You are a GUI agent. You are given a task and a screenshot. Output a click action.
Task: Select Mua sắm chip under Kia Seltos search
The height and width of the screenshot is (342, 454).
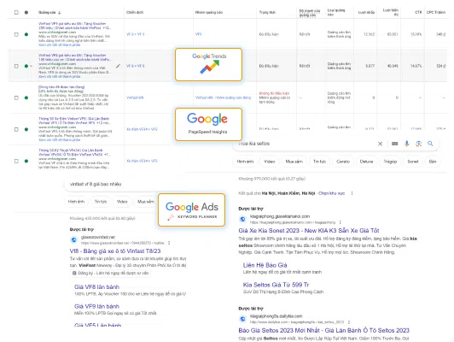294,162
